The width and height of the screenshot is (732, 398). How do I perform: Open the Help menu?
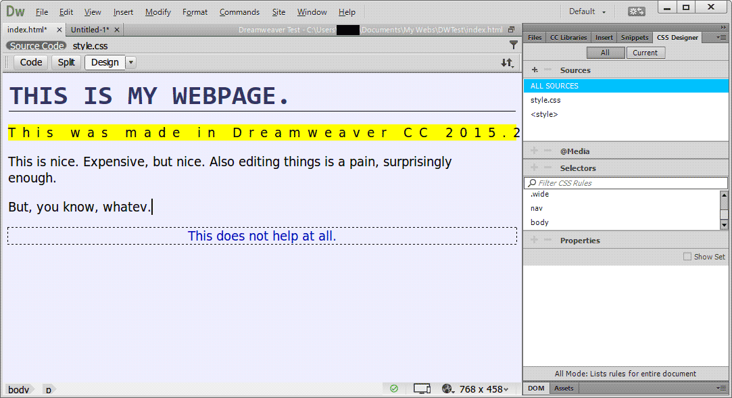347,12
